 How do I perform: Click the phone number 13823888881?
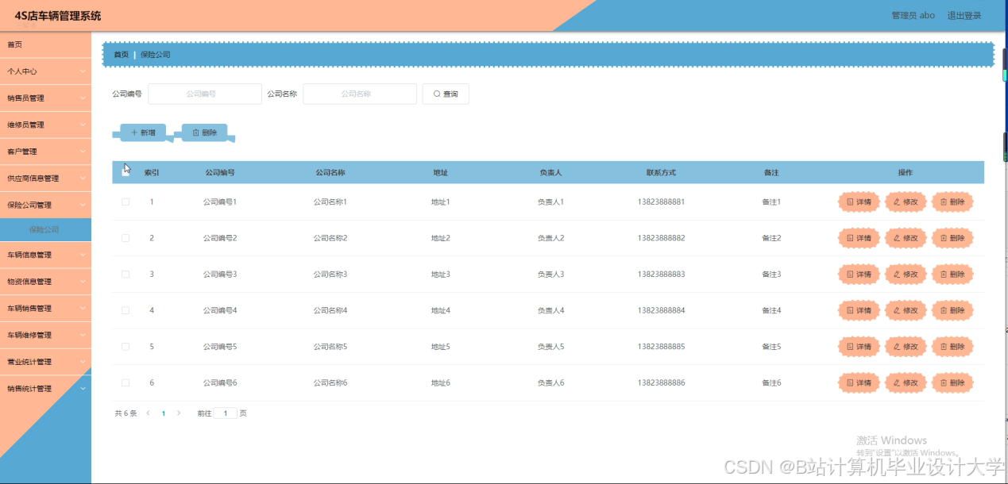click(661, 202)
